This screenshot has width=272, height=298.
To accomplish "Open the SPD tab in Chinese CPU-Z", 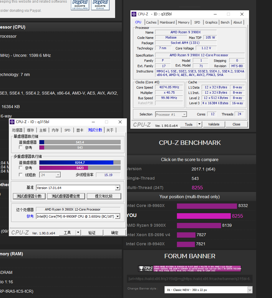I will (67, 130).
